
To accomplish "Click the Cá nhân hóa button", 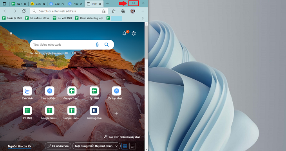I will (x=58, y=146).
